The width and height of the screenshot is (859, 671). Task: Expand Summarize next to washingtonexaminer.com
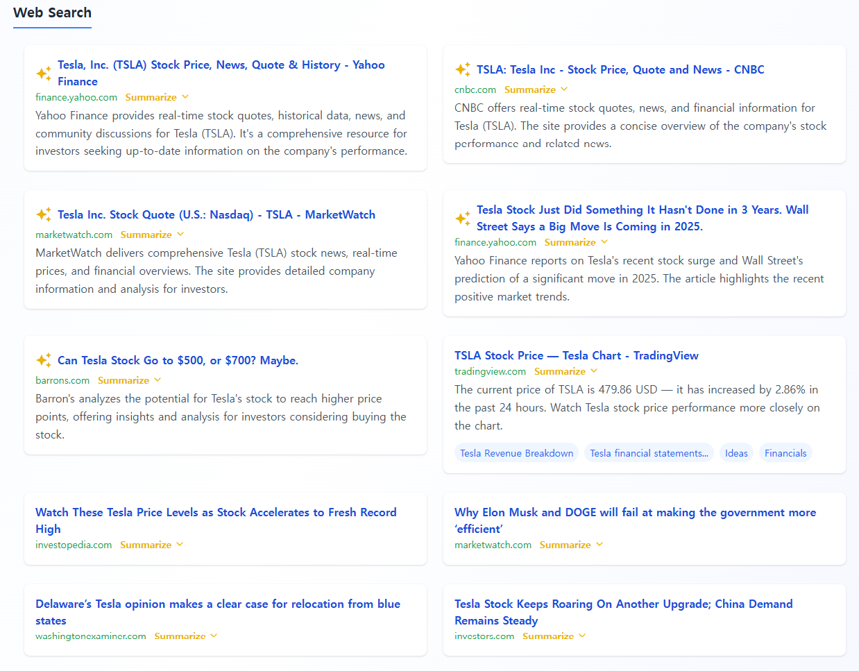point(185,636)
